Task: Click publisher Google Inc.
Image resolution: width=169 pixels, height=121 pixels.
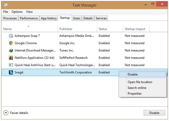Action: pyautogui.click(x=67, y=43)
